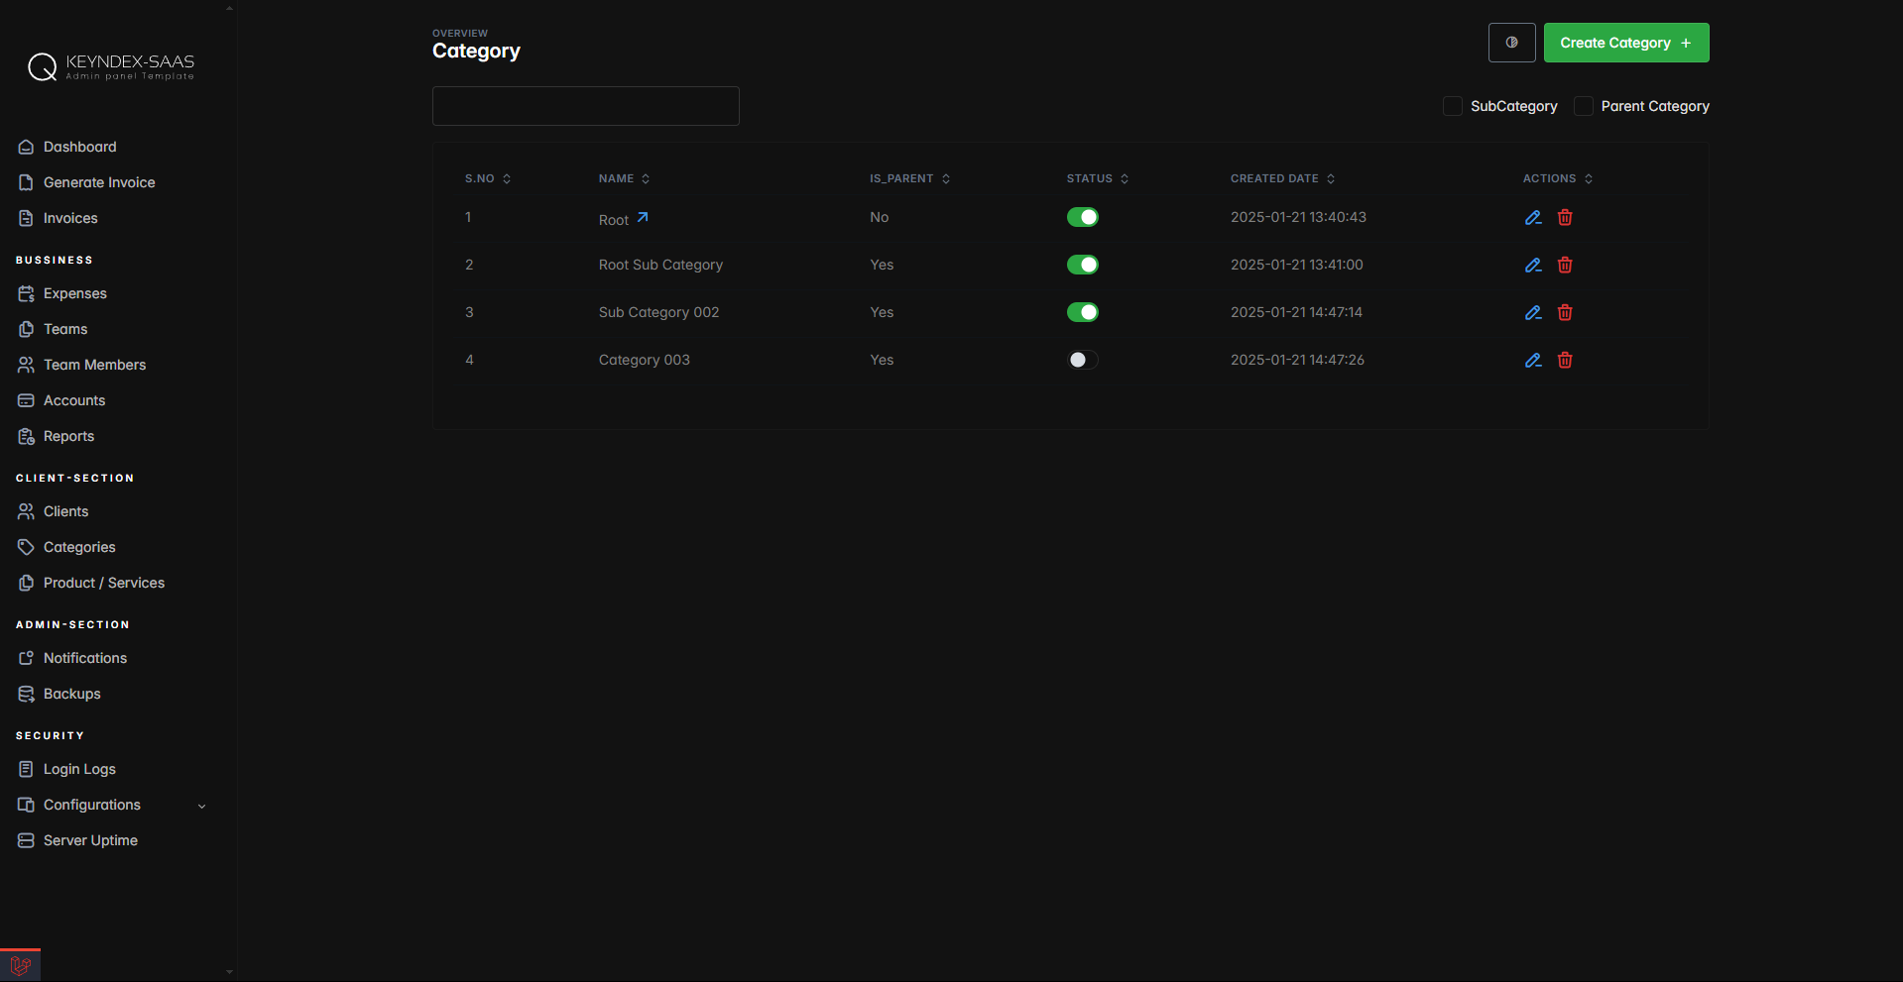Edit Sub Category 002 using pencil icon
Viewport: 1903px width, 982px height.
(x=1532, y=313)
